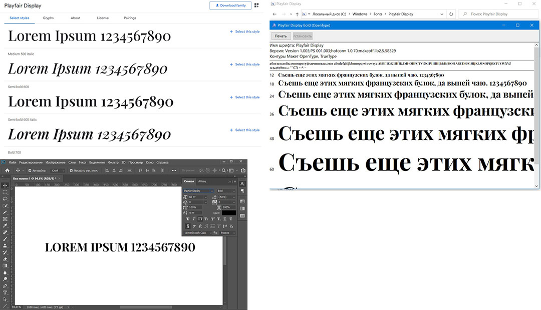
Task: Open the Paragraph panel icon in dock
Action: (242, 191)
